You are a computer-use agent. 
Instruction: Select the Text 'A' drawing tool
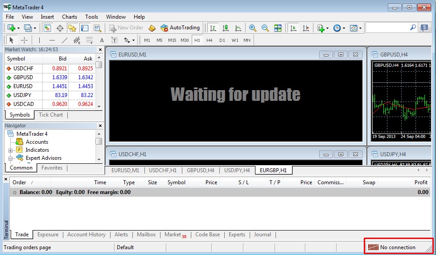(102, 40)
